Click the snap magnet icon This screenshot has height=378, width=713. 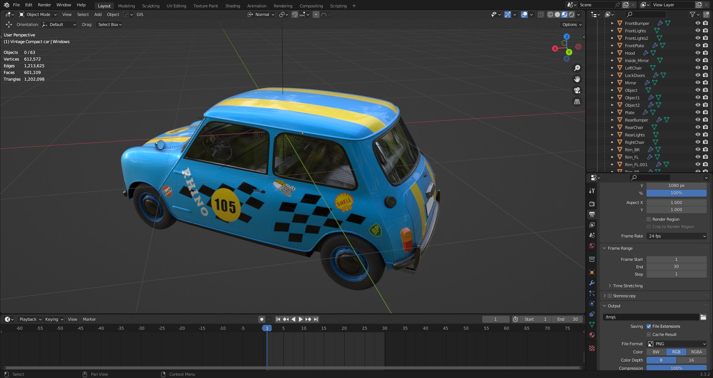(294, 14)
